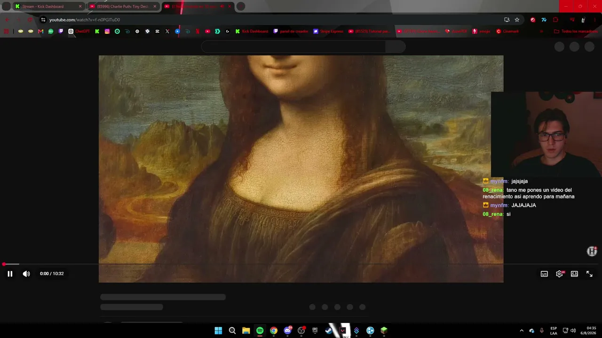Click the youtube.com address bar

click(x=273, y=20)
